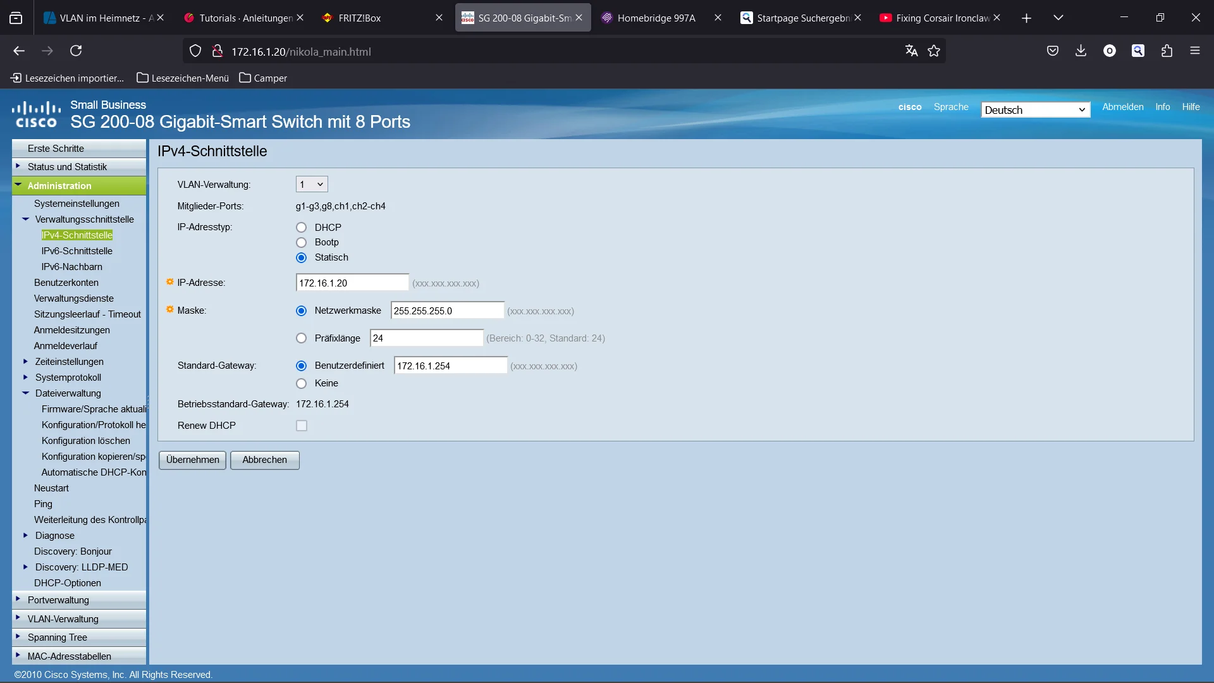Click Lesezeichen importieren bookmark item

click(x=68, y=78)
